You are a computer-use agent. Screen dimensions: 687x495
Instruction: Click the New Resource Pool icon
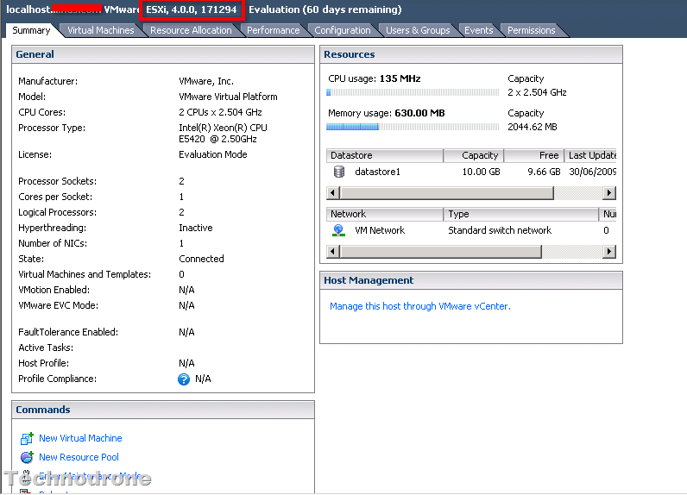tap(27, 457)
